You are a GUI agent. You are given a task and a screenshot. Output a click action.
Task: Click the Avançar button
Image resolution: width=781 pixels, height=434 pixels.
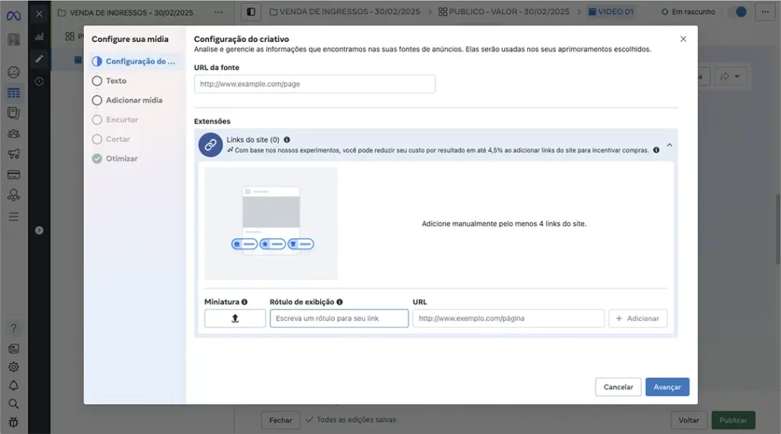pyautogui.click(x=667, y=387)
